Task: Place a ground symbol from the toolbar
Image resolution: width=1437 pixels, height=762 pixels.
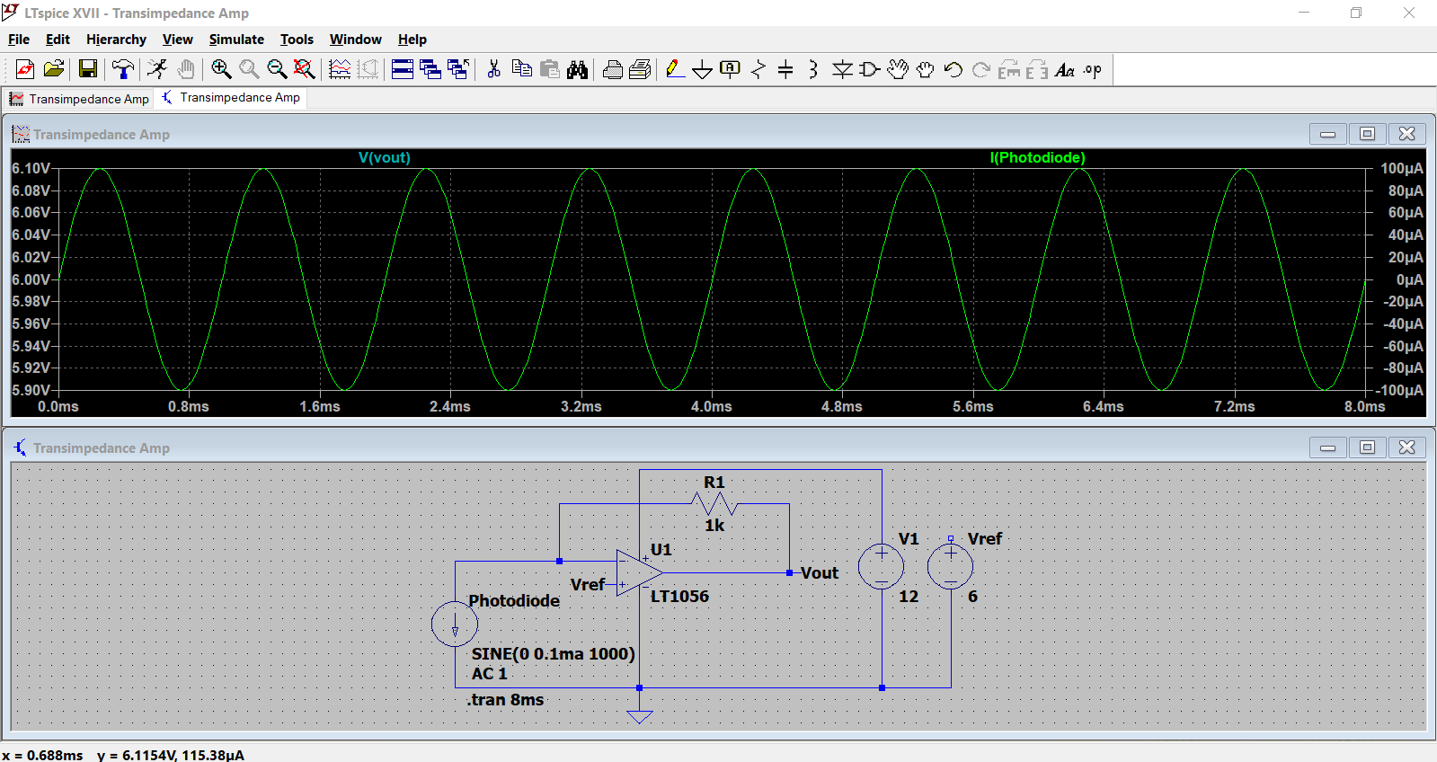Action: [703, 69]
